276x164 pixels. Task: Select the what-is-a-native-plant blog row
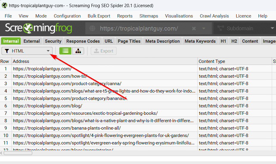pyautogui.click(x=105, y=121)
